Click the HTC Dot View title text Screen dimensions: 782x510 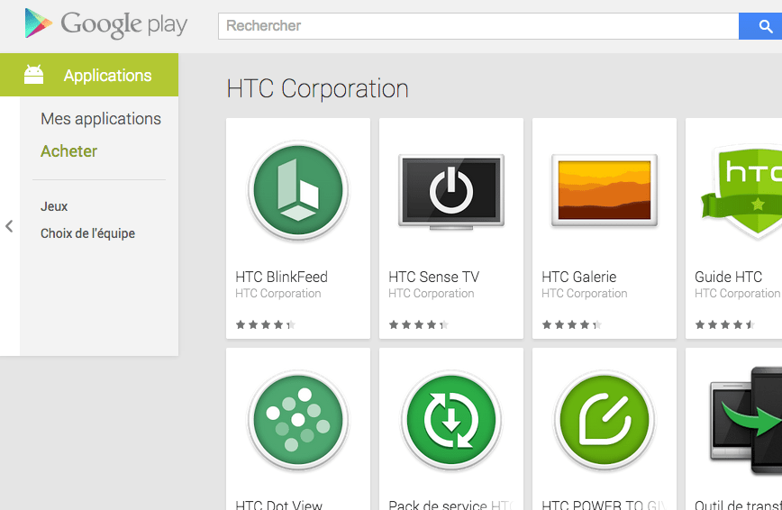tap(278, 505)
